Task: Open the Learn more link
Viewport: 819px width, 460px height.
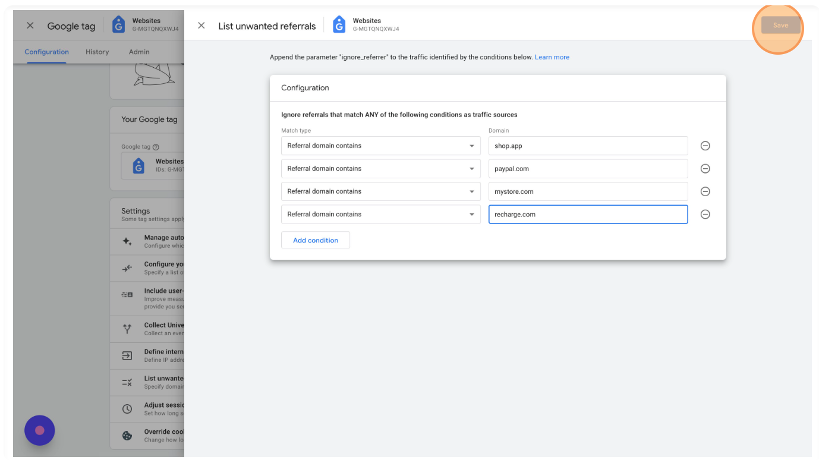Action: click(x=552, y=57)
